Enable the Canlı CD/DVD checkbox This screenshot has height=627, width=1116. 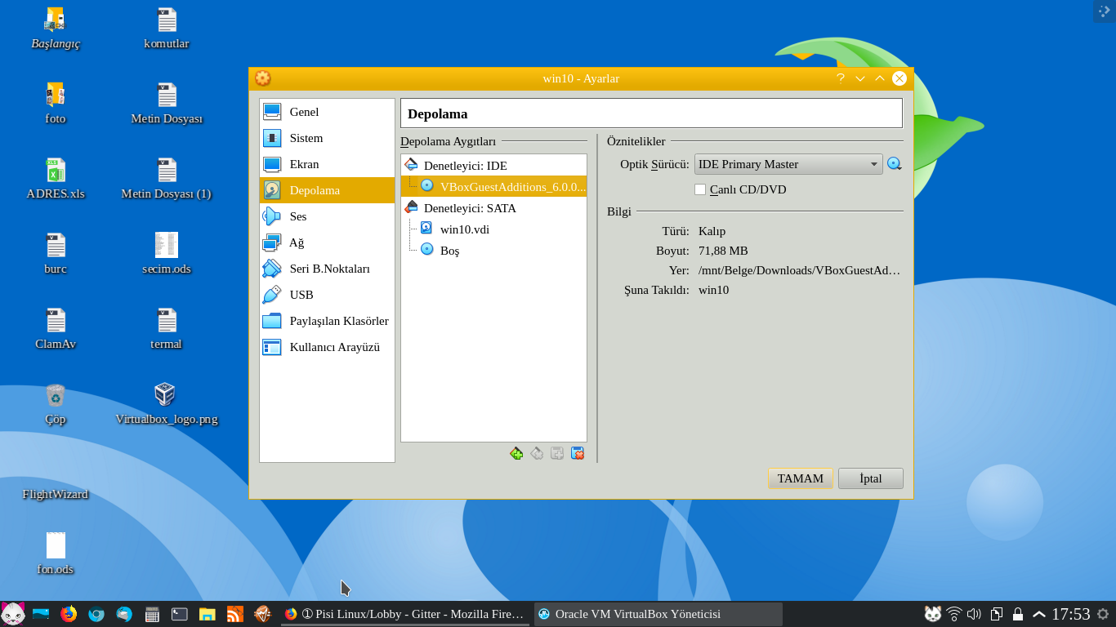tap(700, 189)
